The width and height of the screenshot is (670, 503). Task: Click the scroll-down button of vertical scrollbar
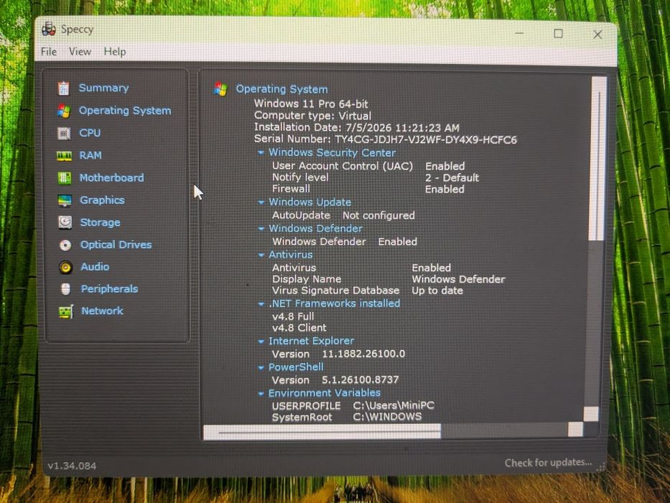(590, 414)
